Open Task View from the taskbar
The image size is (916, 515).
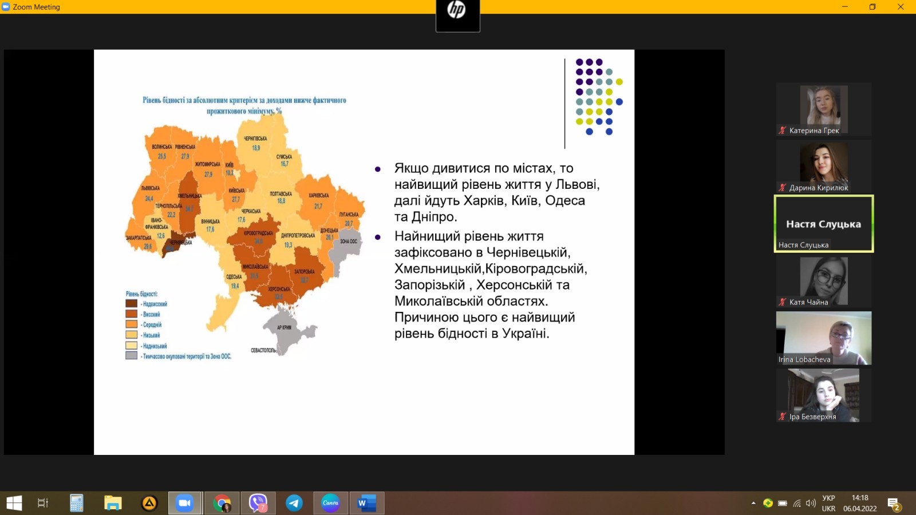(x=43, y=503)
